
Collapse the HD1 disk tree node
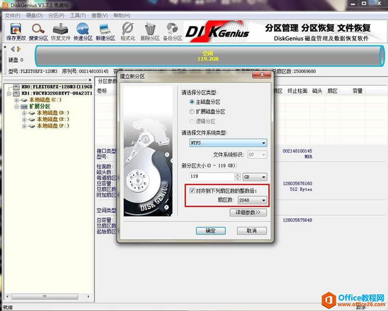point(9,93)
